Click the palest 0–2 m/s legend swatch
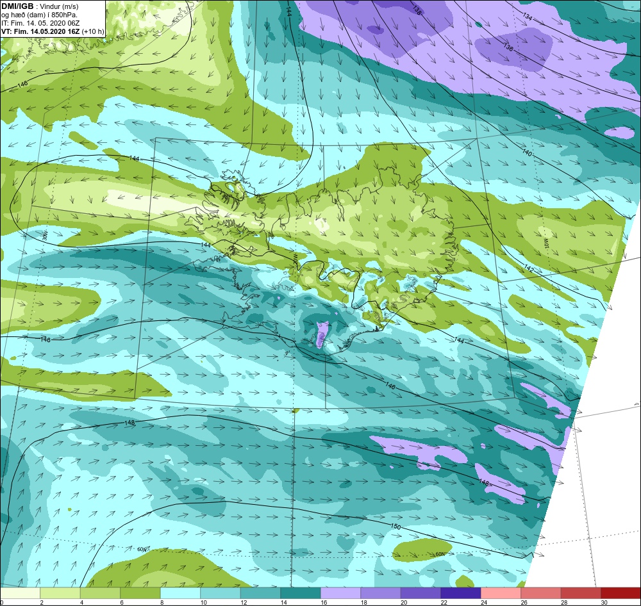Screen dimensions: 641x606 (x=20, y=593)
